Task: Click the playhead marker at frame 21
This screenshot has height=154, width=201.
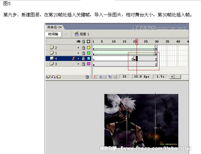Action: point(137,42)
